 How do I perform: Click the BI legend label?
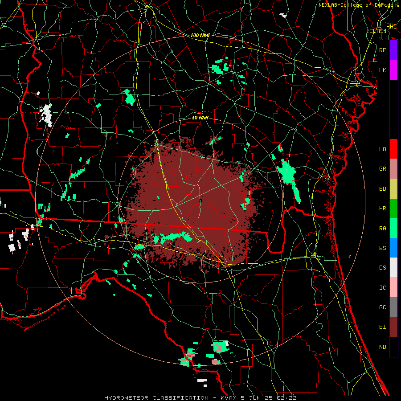(382, 327)
